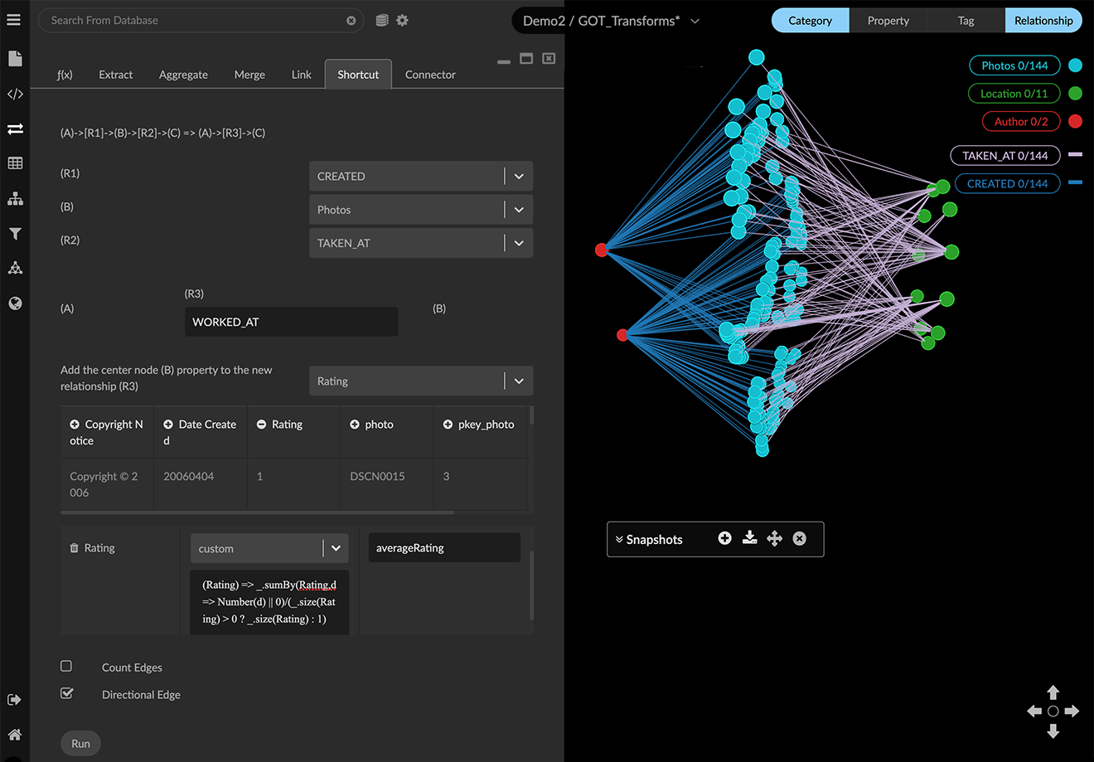Viewport: 1094px width, 762px height.
Task: Open the table view sidebar icon
Action: [15, 163]
